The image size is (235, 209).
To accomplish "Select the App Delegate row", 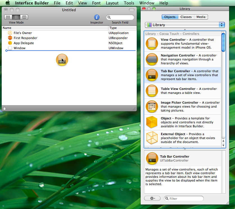I will tap(69, 43).
